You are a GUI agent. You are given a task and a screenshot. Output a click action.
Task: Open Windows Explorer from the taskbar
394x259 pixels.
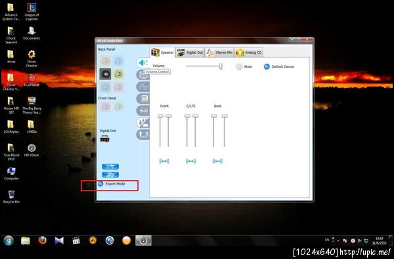click(x=26, y=241)
